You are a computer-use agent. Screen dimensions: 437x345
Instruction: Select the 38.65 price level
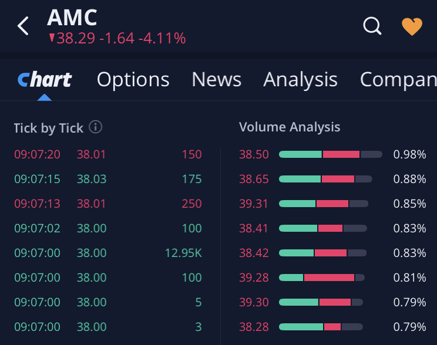click(254, 180)
